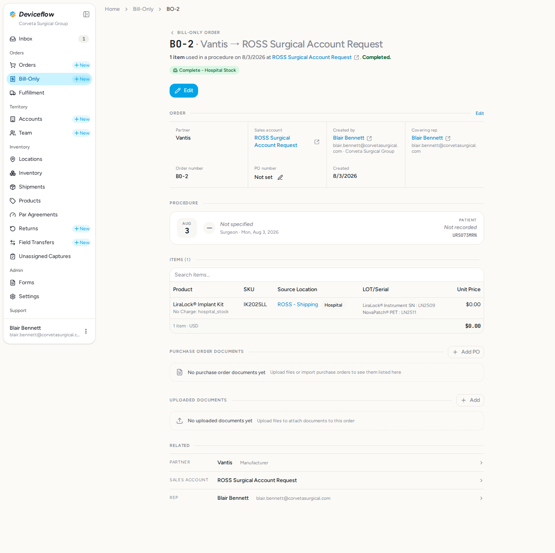Viewport: 555px width, 553px height.
Task: Click the Locations pin icon
Action: 13,159
